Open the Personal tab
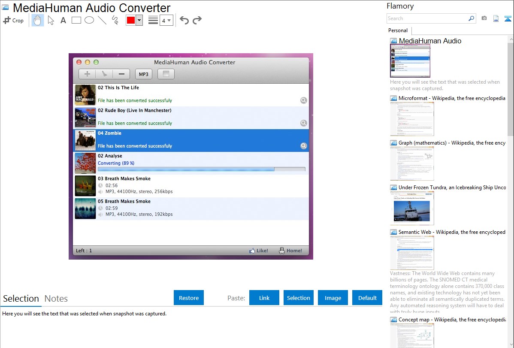The image size is (514, 348). tap(398, 30)
